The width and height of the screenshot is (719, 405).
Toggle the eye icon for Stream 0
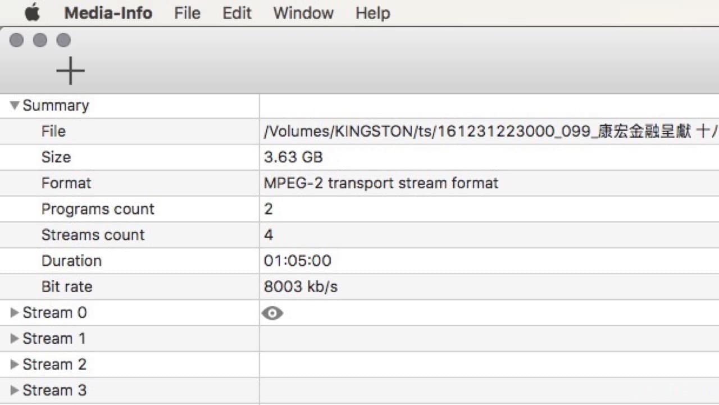[272, 313]
